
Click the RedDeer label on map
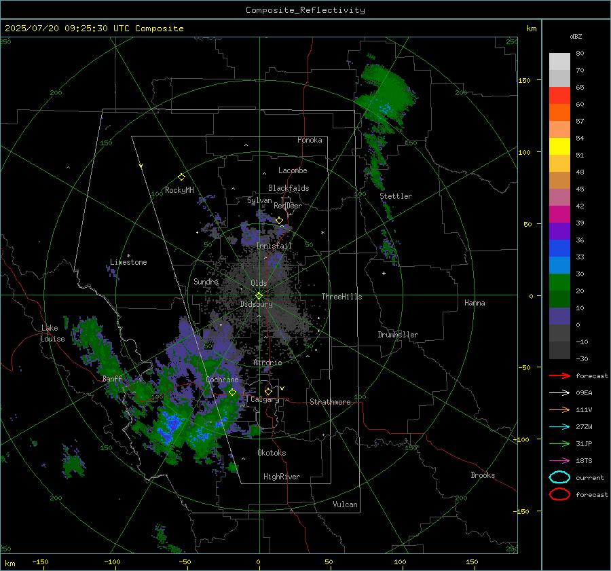288,206
